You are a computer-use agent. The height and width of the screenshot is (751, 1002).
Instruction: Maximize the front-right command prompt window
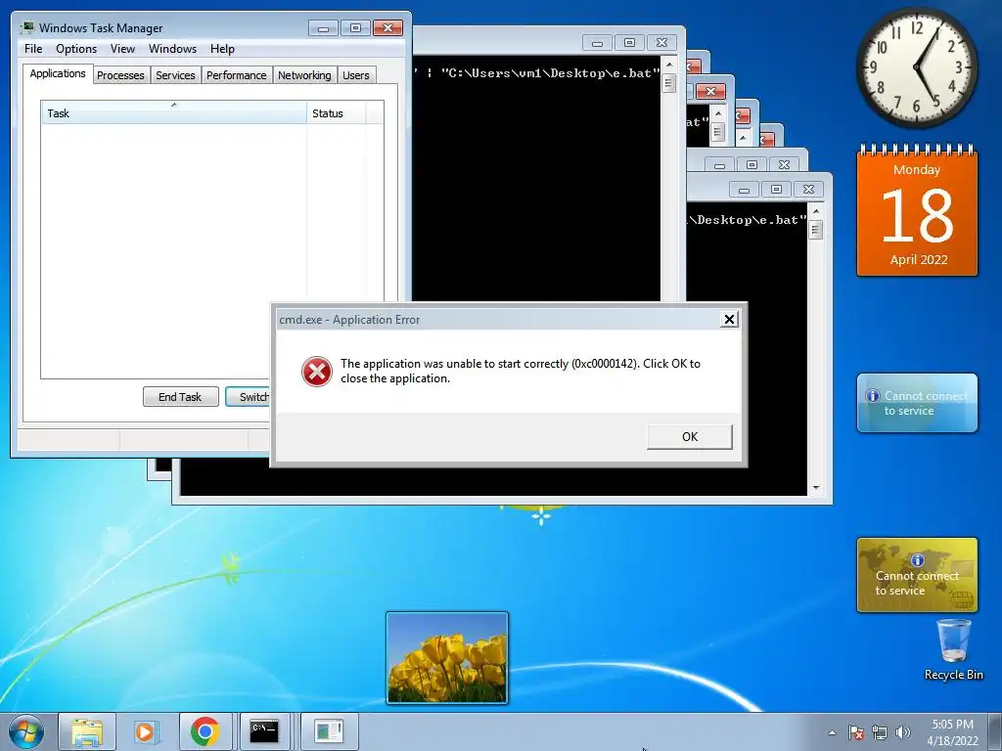776,190
